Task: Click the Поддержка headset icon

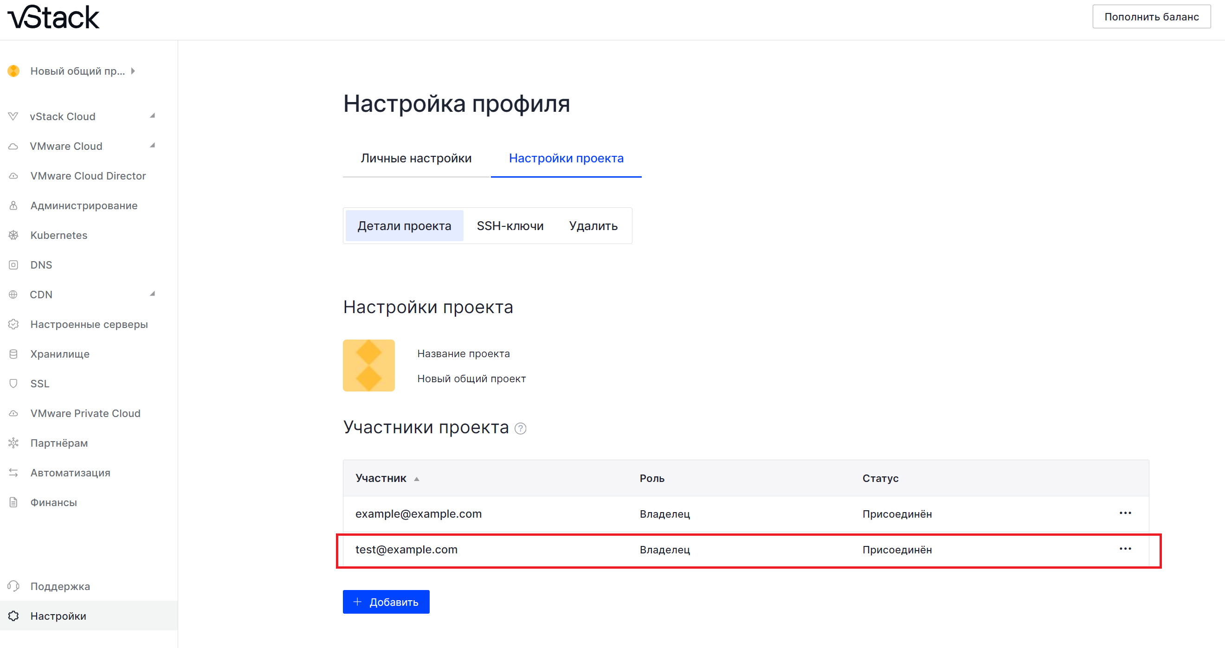Action: coord(13,586)
